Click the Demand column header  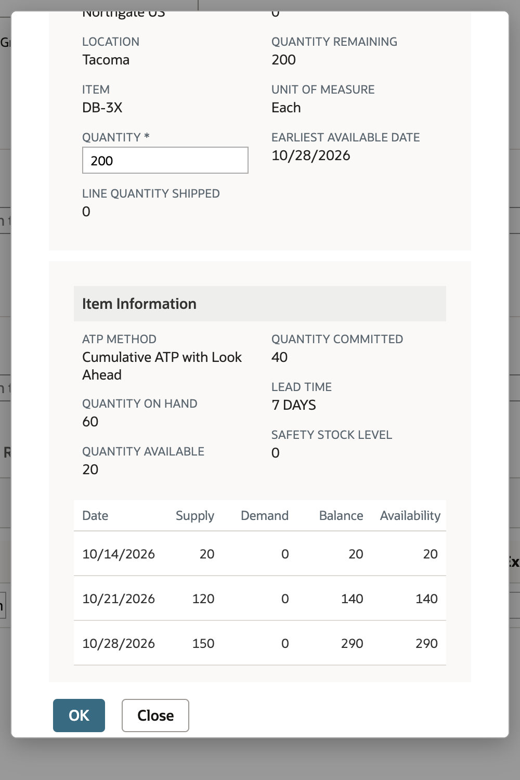(265, 516)
